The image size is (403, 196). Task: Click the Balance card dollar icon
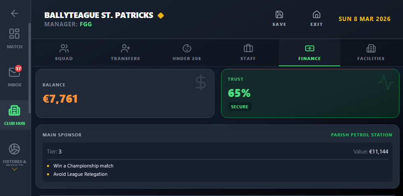point(200,82)
